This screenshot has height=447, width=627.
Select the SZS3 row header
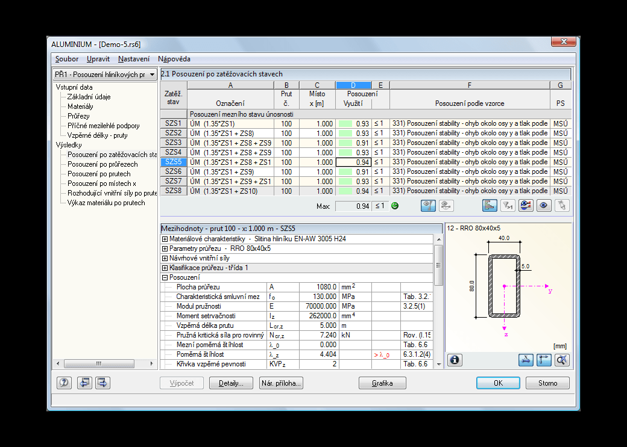[174, 143]
